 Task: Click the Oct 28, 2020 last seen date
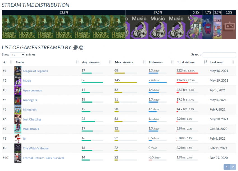click(x=219, y=129)
